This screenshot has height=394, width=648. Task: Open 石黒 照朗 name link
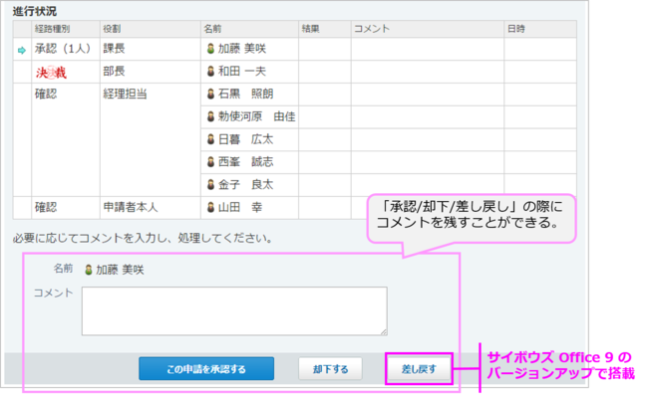pos(245,95)
